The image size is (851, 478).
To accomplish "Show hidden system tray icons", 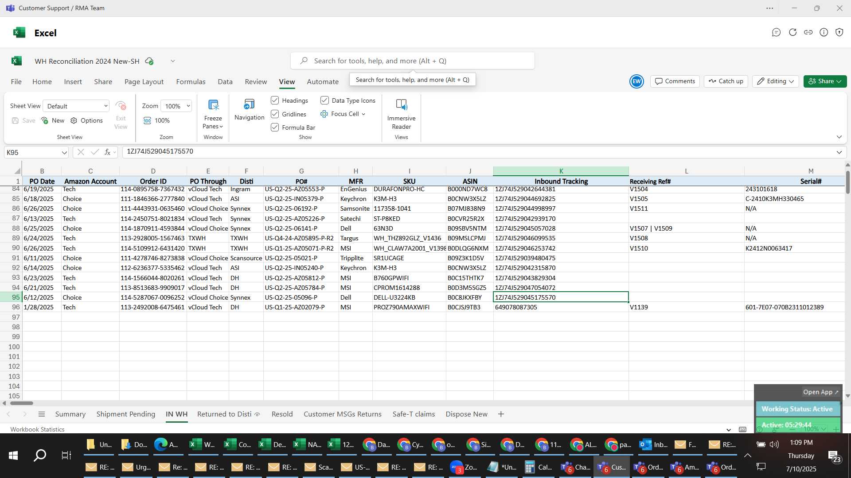I will pyautogui.click(x=747, y=455).
